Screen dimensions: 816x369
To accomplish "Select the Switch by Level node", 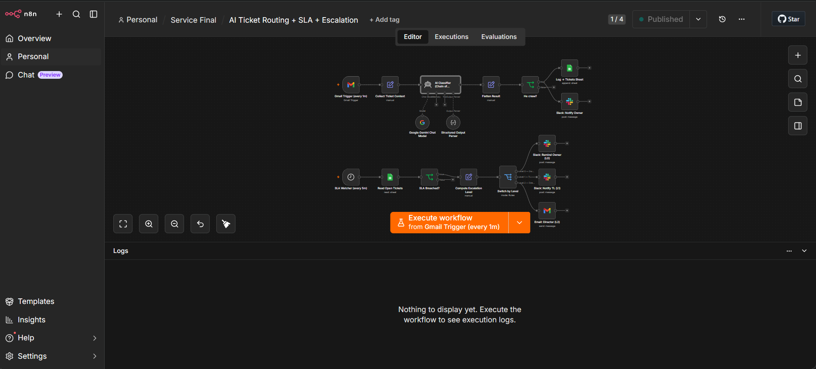I will (508, 177).
